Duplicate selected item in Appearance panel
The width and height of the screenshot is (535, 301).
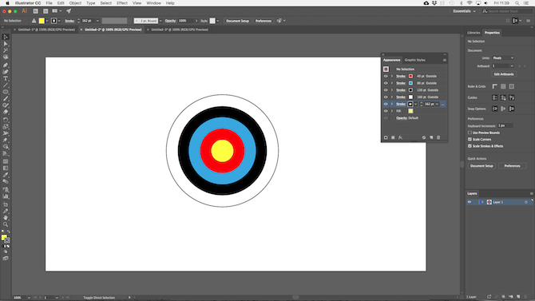[431, 137]
